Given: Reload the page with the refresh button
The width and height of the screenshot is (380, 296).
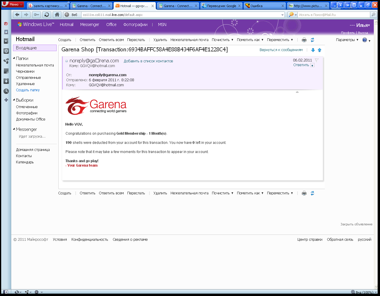Looking at the screenshot, I should click(47, 15).
